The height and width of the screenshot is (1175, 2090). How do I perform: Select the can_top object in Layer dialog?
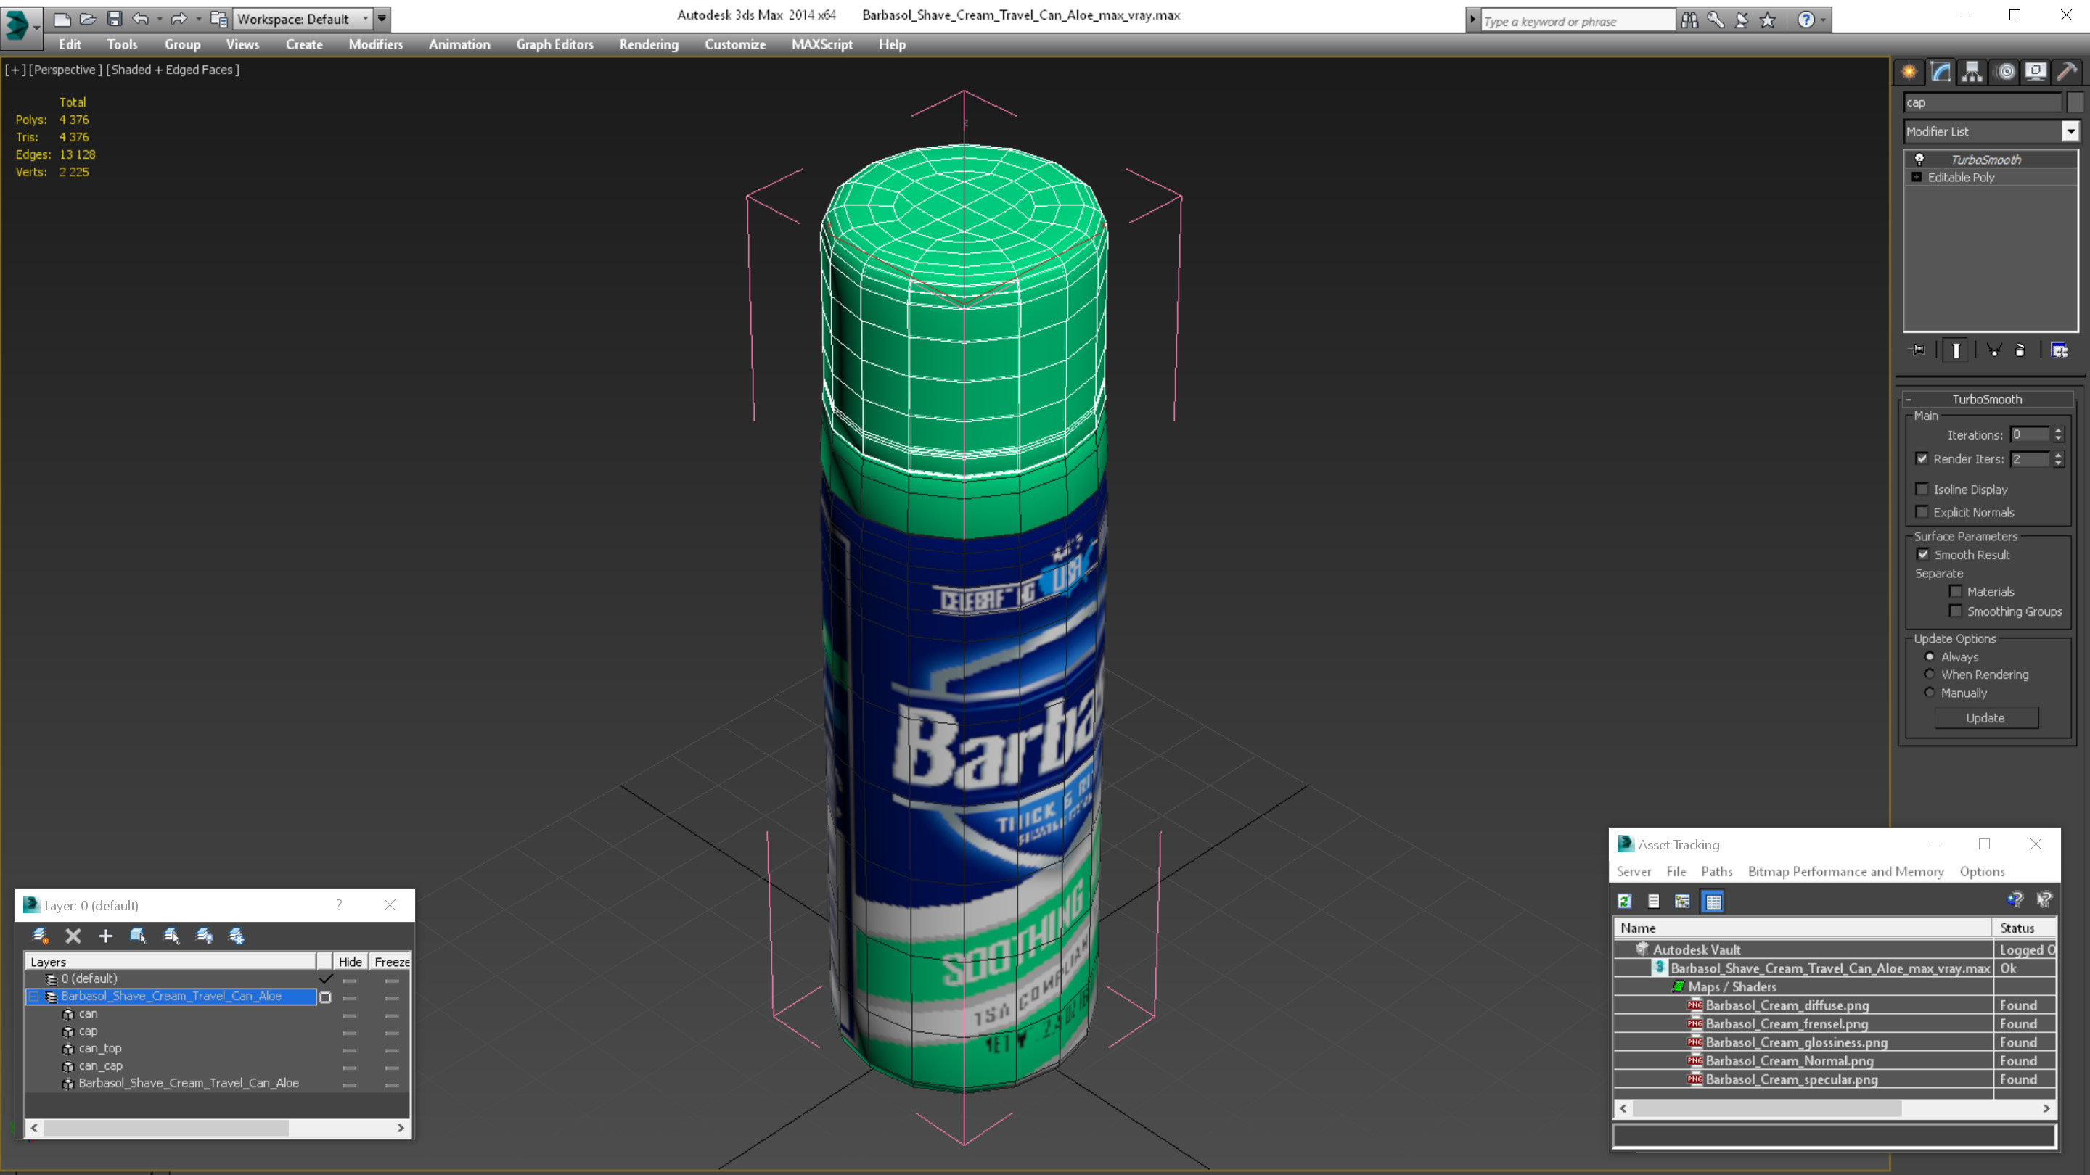tap(100, 1049)
